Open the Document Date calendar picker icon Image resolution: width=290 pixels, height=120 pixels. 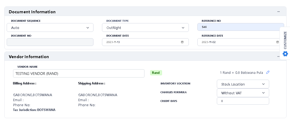pos(182,42)
